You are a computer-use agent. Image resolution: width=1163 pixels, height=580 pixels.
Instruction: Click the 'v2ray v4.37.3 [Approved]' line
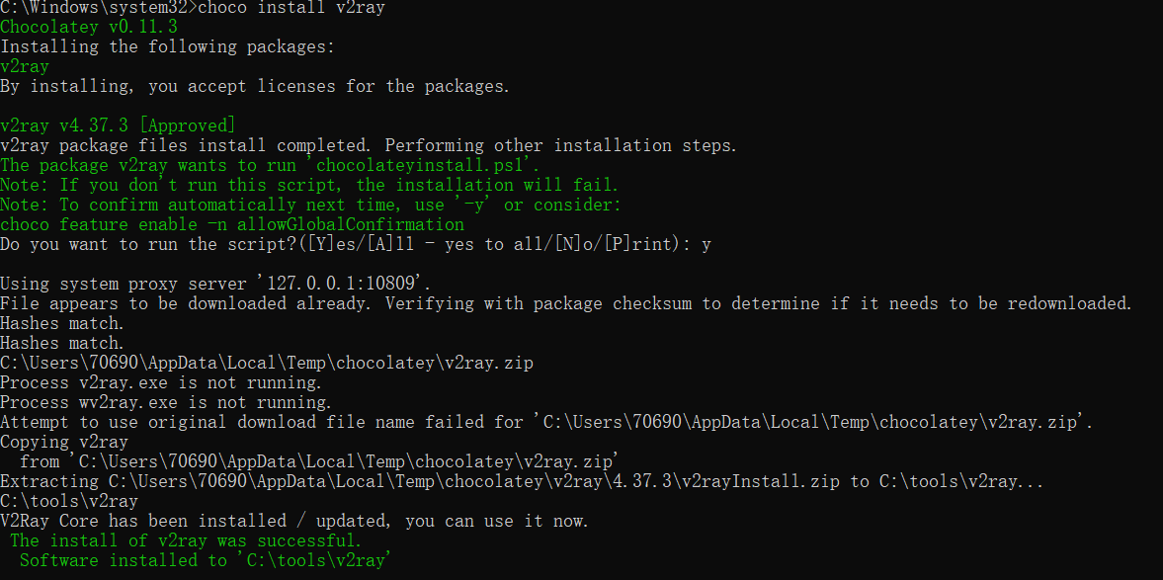(x=118, y=126)
